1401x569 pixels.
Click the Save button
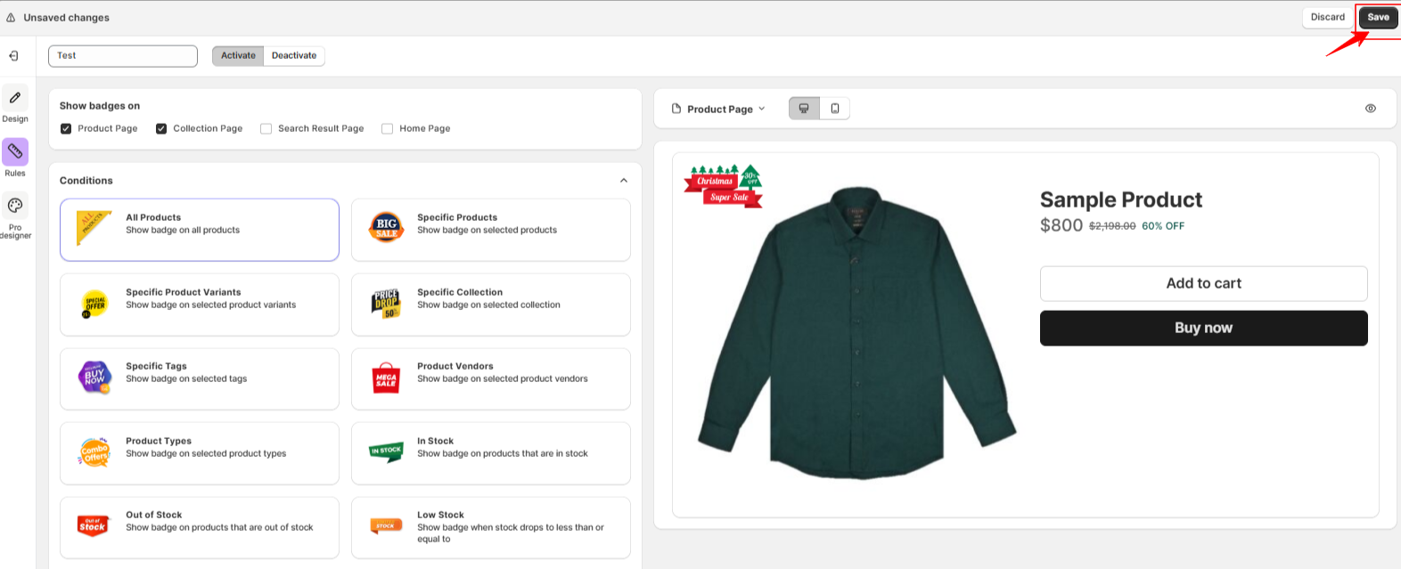1378,17
